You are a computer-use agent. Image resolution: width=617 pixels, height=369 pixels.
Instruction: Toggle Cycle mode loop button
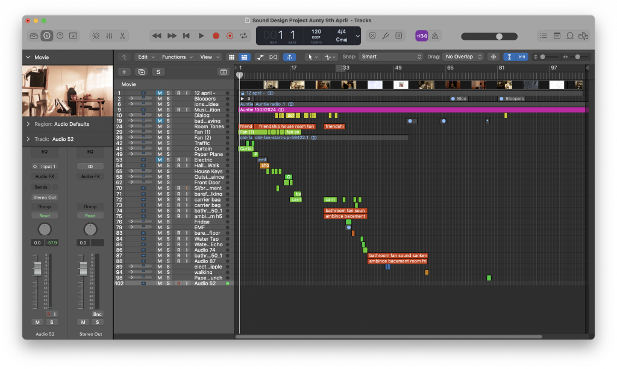(x=244, y=36)
